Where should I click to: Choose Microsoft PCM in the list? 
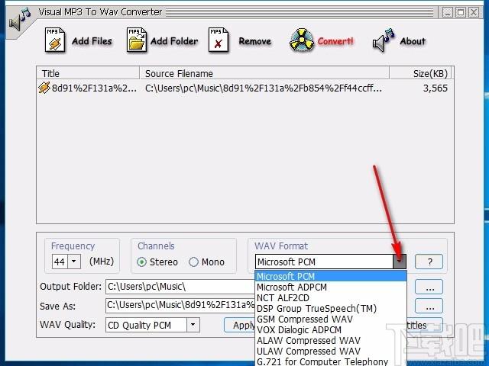(331, 276)
